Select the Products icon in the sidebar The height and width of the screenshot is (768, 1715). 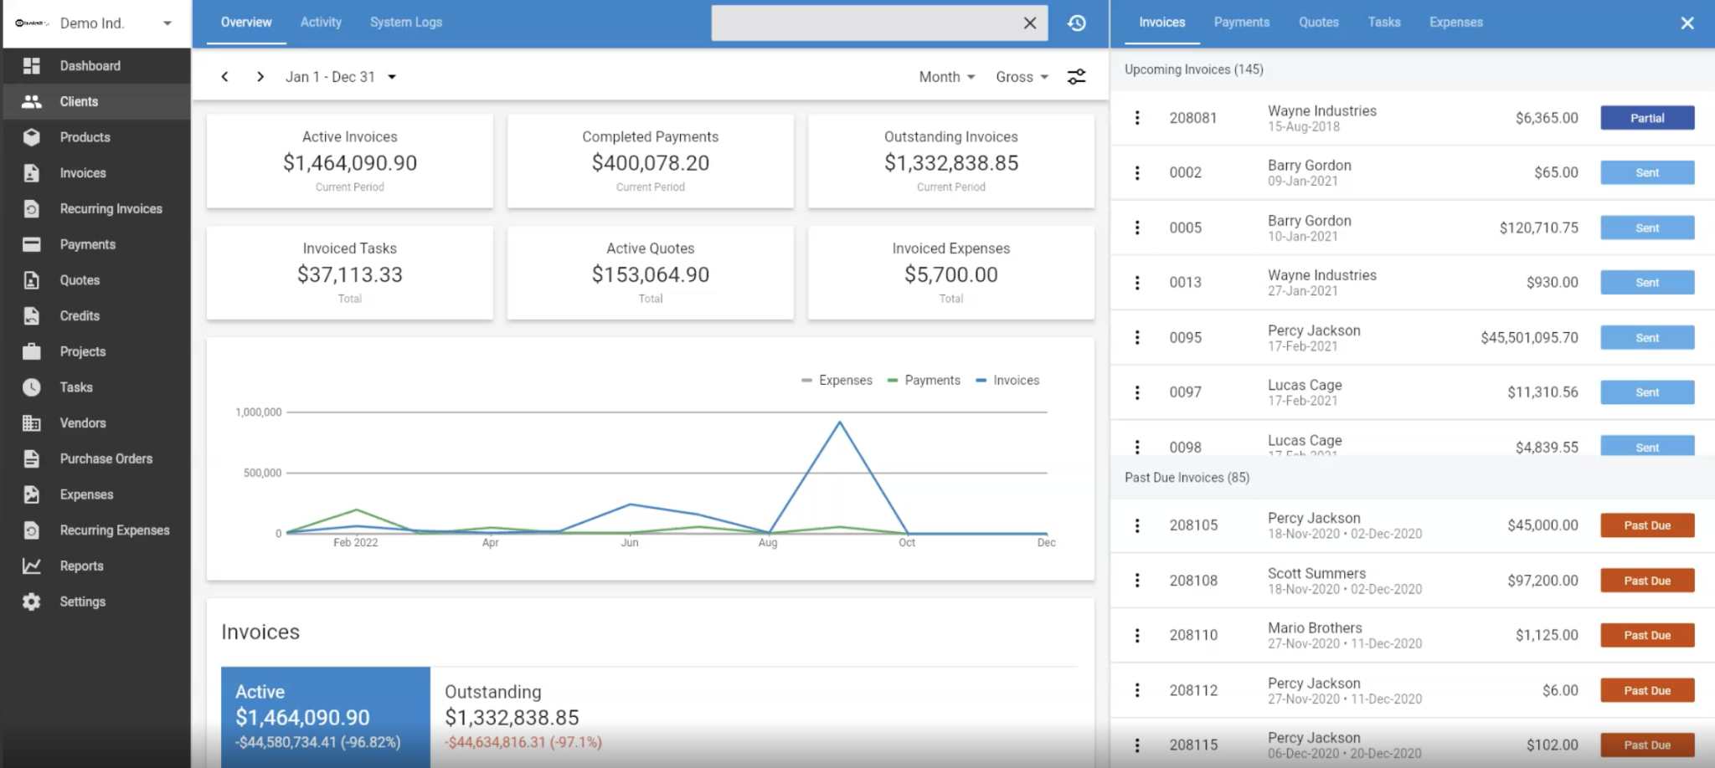[x=32, y=136]
